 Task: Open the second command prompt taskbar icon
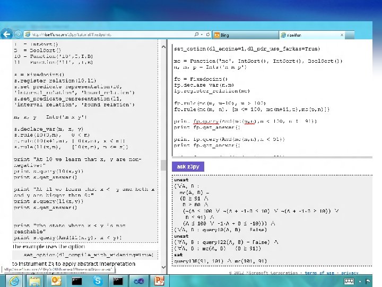point(118,281)
